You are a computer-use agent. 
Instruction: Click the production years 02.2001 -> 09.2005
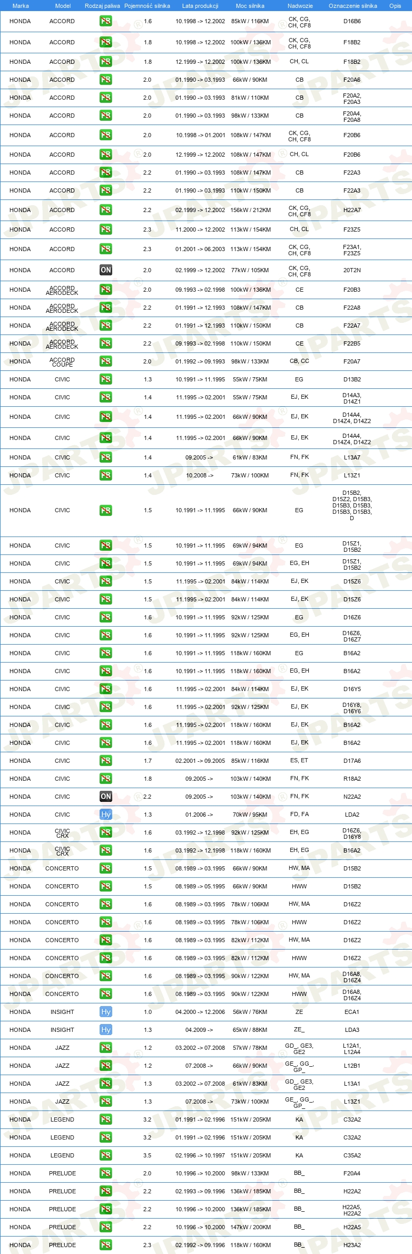click(x=200, y=761)
